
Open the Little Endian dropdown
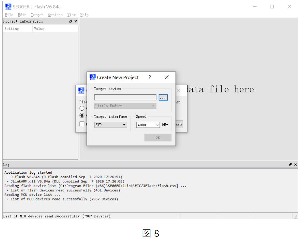[125, 106]
